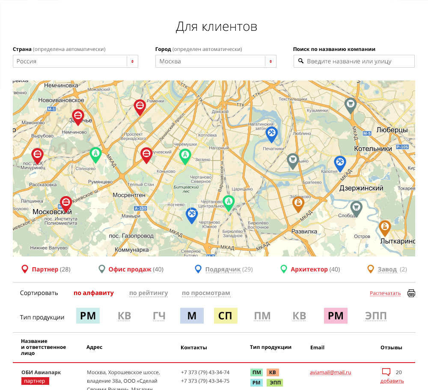428x390 pixels.
Task: Open the Город dropdown showing Москва
Action: click(216, 61)
